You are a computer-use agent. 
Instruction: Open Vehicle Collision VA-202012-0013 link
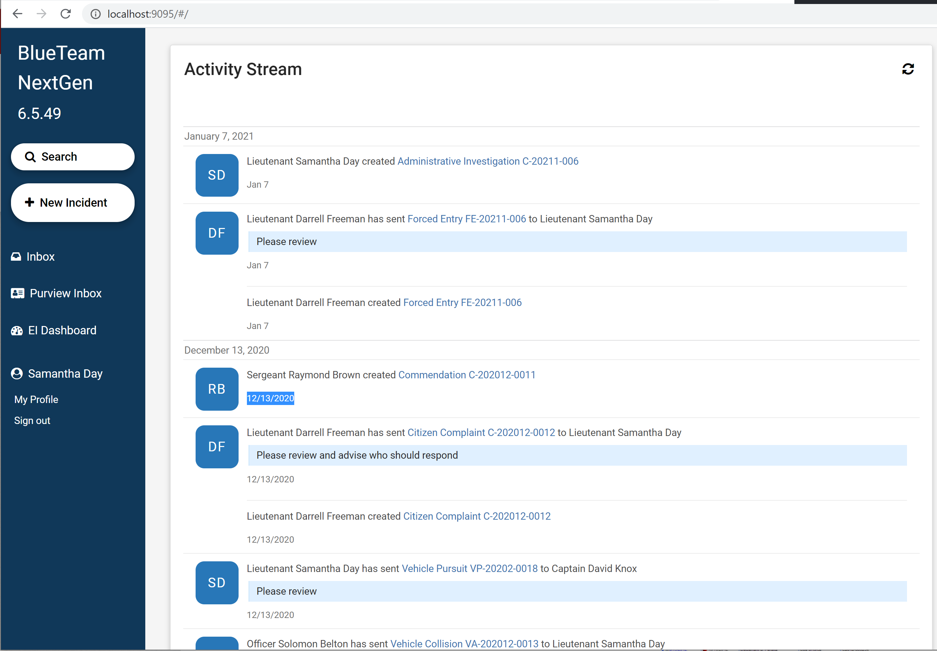click(465, 644)
